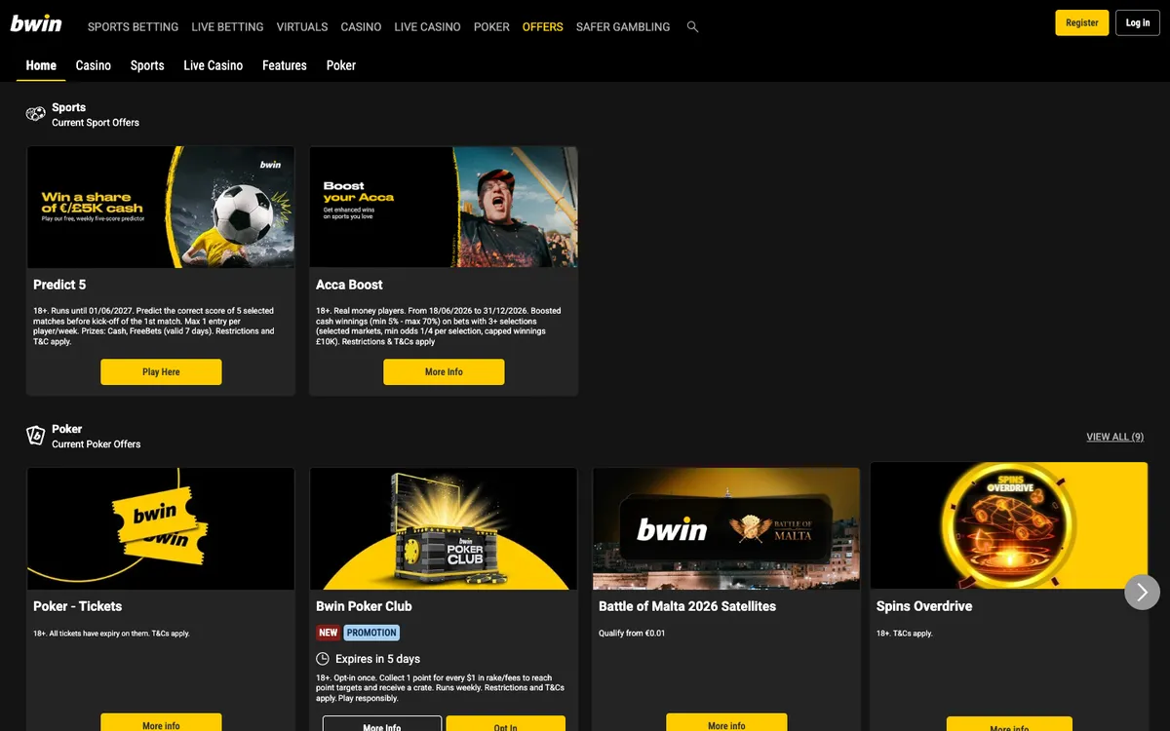This screenshot has height=731, width=1170.
Task: Switch to the Casino offers tab
Action: (94, 65)
